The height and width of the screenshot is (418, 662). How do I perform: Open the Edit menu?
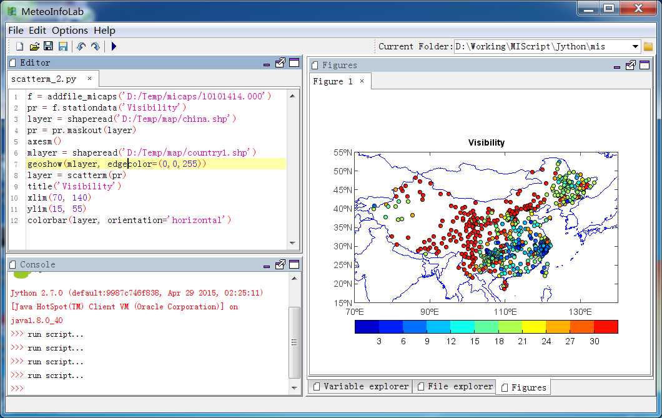click(37, 31)
